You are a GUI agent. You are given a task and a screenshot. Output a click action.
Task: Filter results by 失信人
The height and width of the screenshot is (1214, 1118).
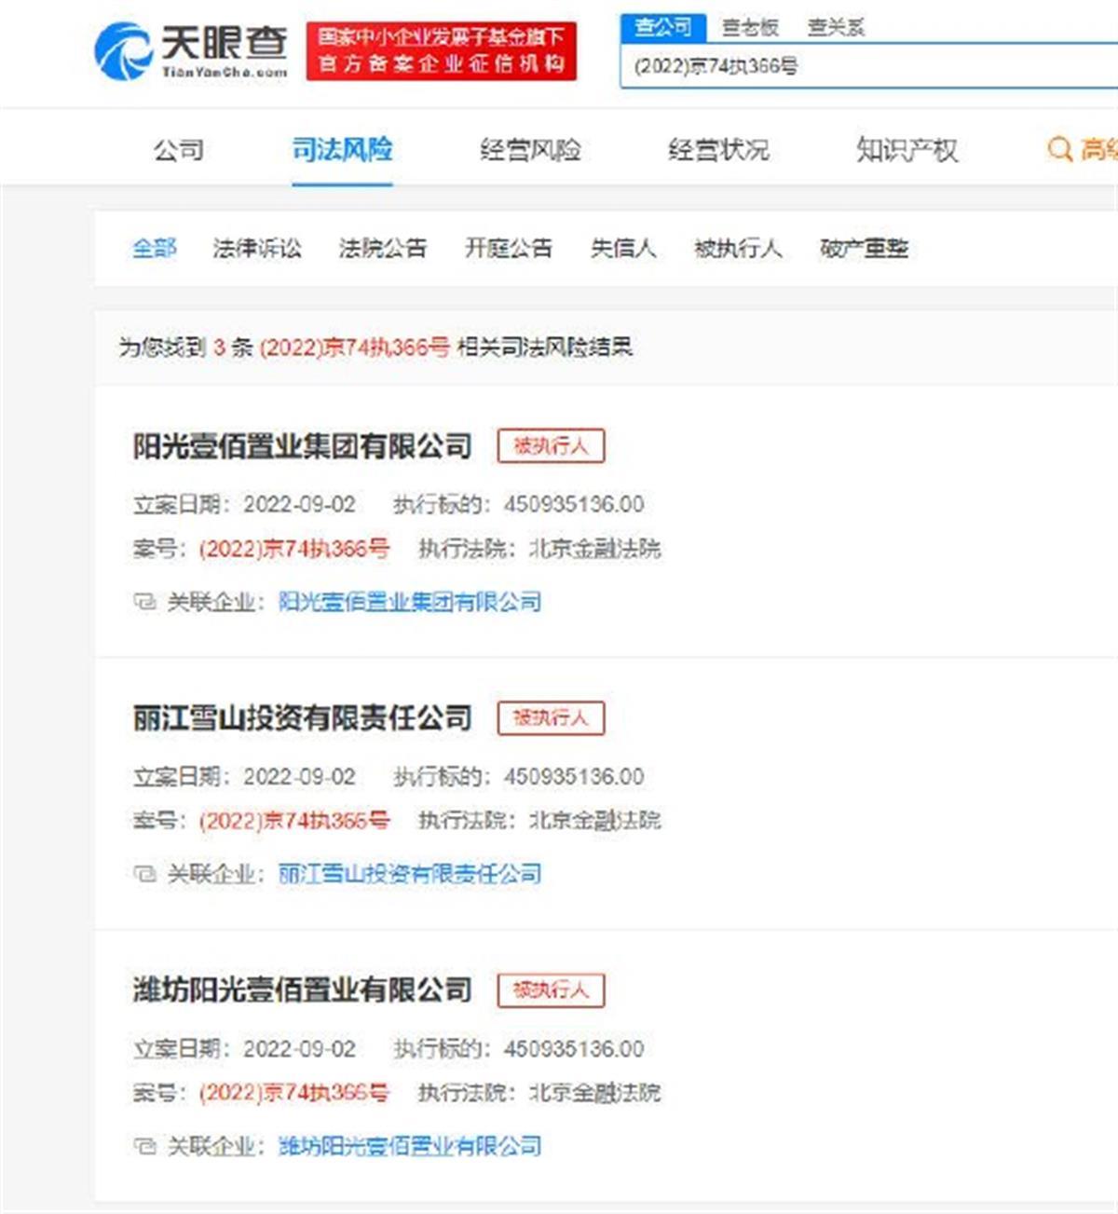click(623, 248)
